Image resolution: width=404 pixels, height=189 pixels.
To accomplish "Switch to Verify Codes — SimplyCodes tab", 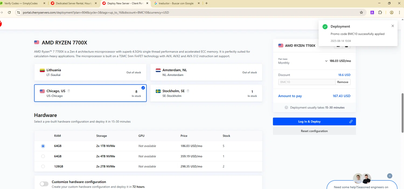I will (x=23, y=3).
